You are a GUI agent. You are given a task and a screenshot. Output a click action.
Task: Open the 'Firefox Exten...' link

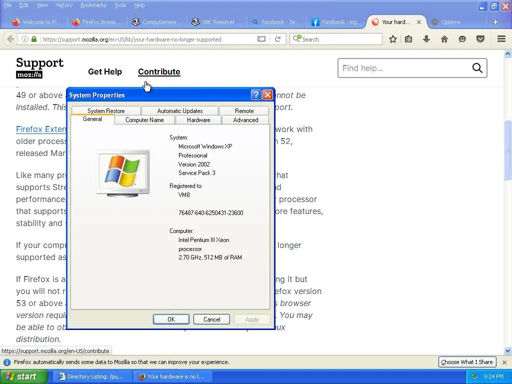(41, 129)
